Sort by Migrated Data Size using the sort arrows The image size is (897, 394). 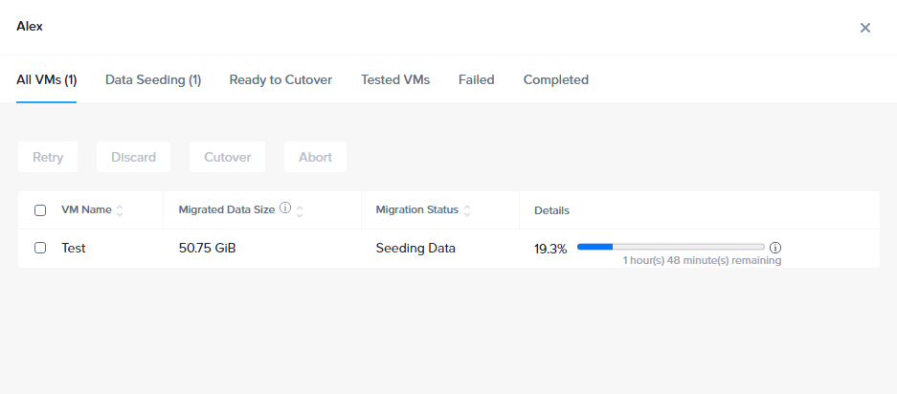300,211
